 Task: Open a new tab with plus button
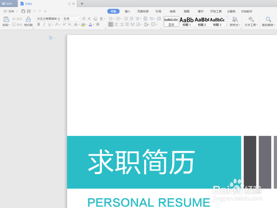[x=82, y=4]
